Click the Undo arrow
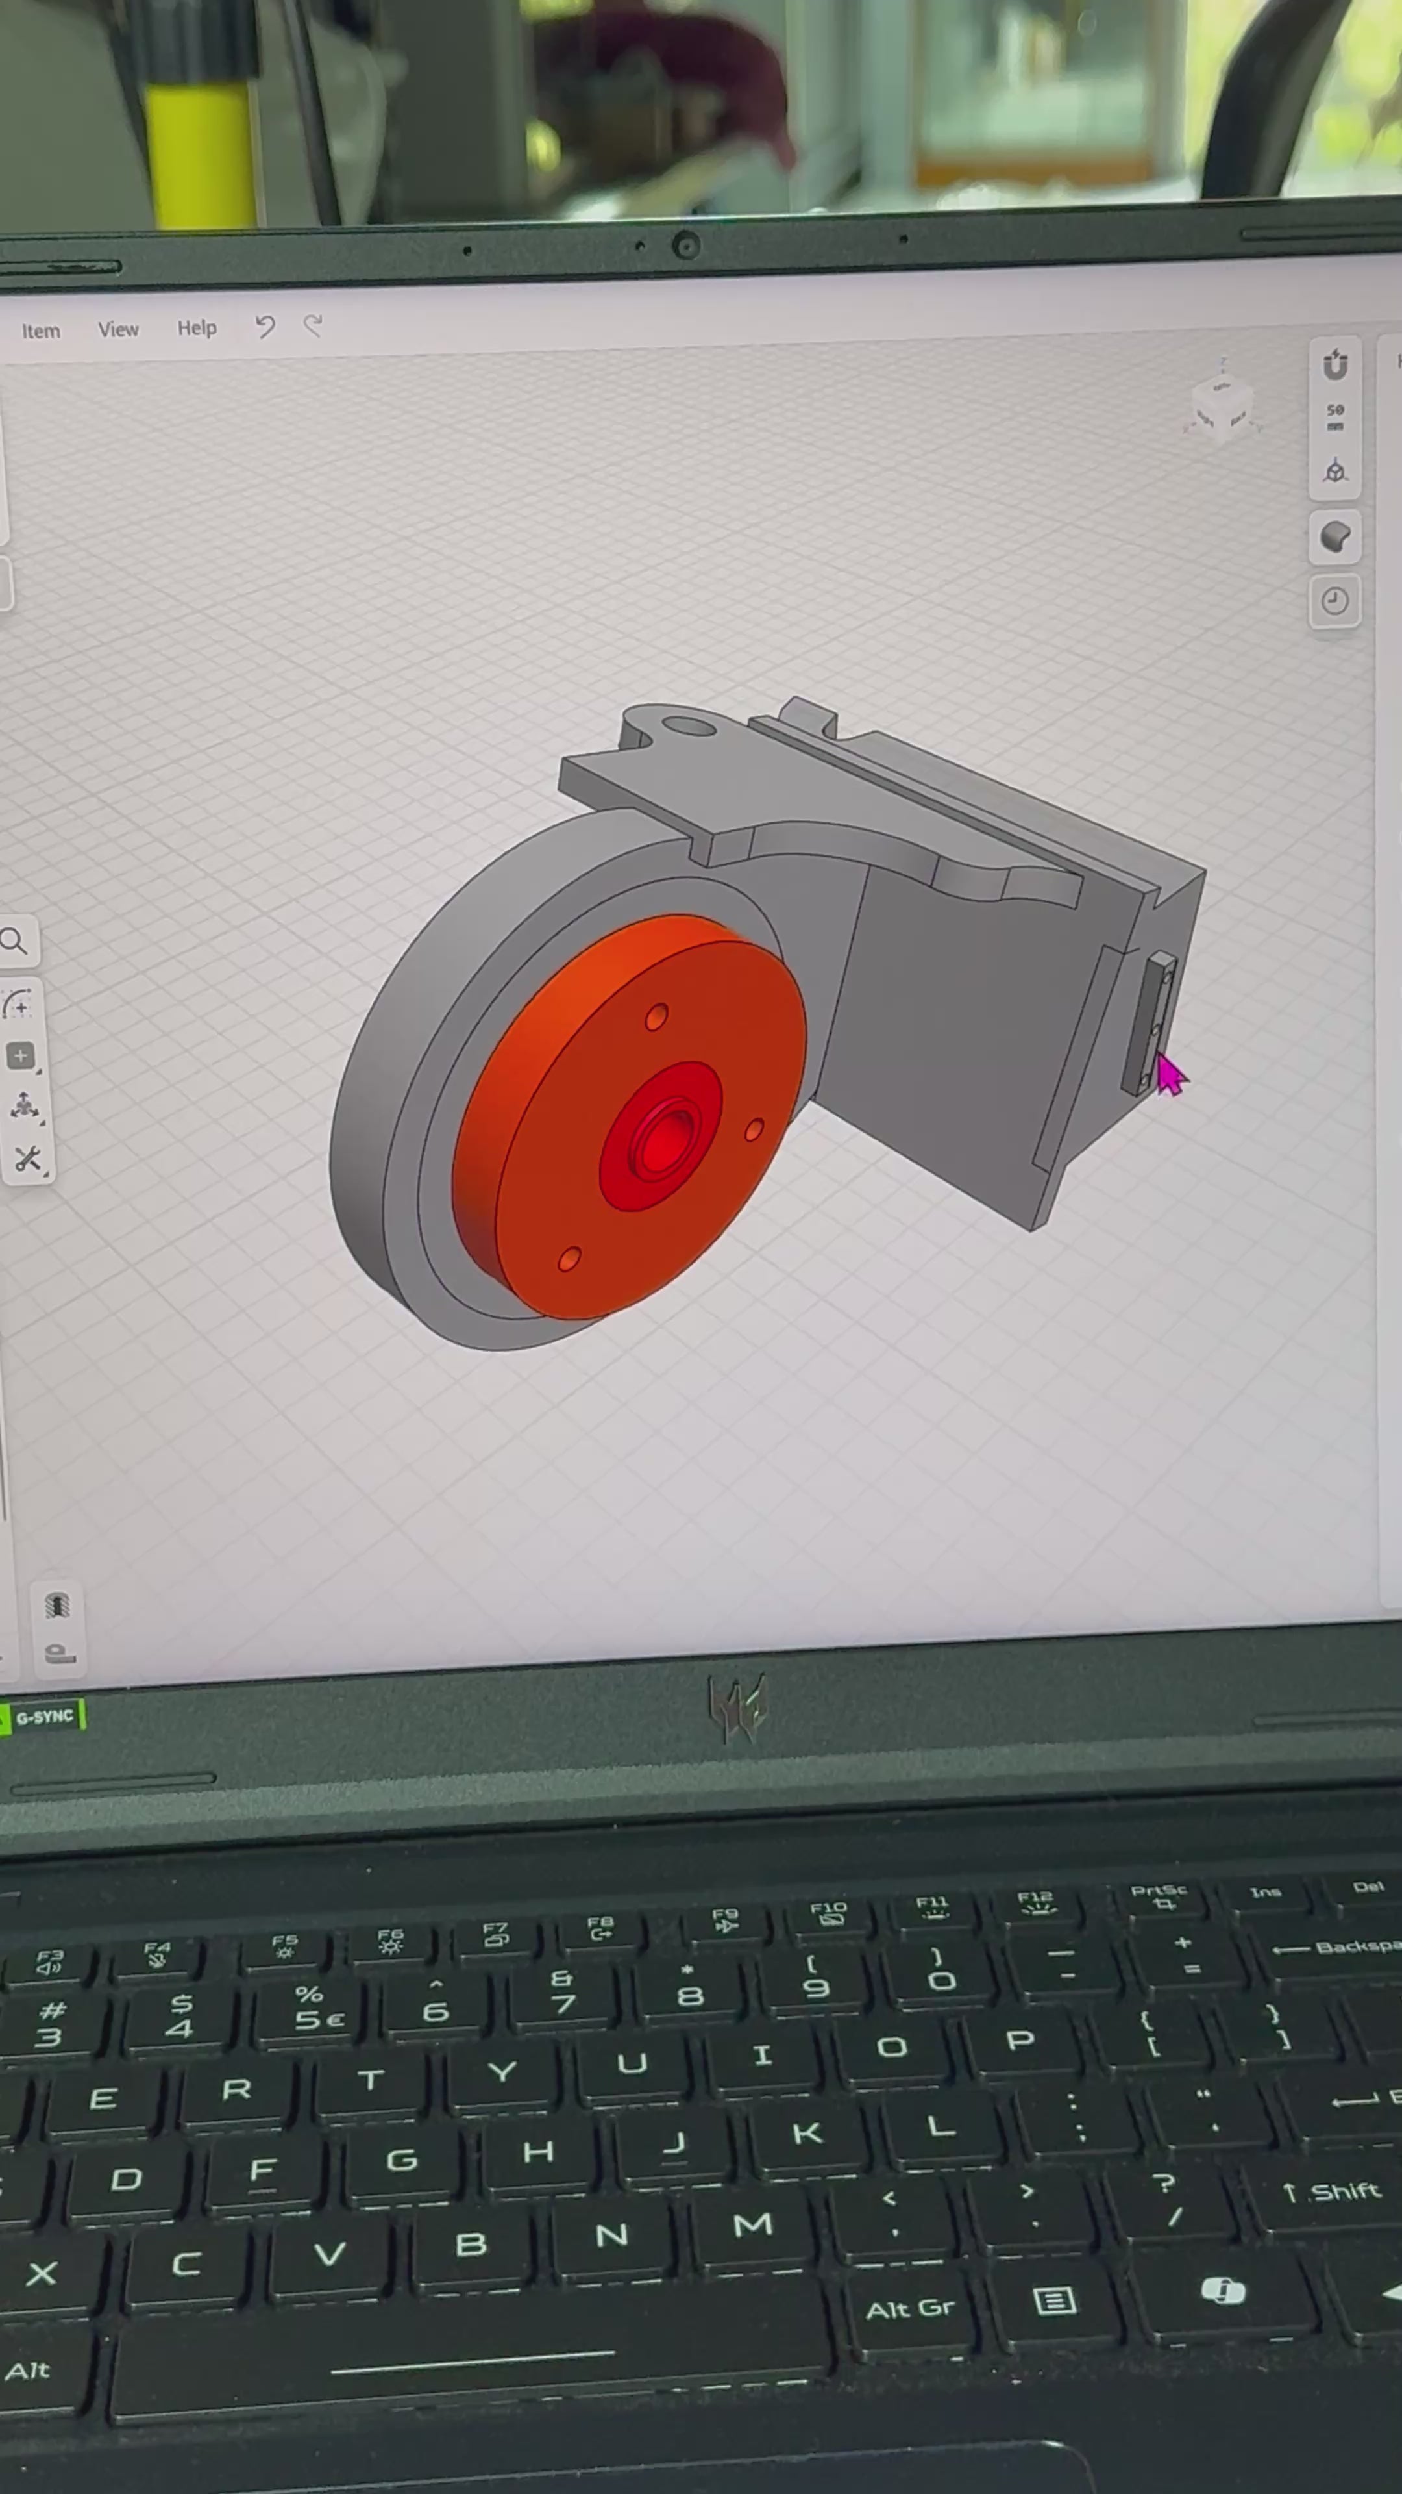1402x2494 pixels. pyautogui.click(x=265, y=326)
